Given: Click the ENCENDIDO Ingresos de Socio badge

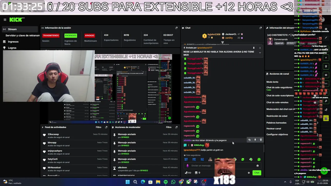Looking at the screenshot, I should click(71, 35).
